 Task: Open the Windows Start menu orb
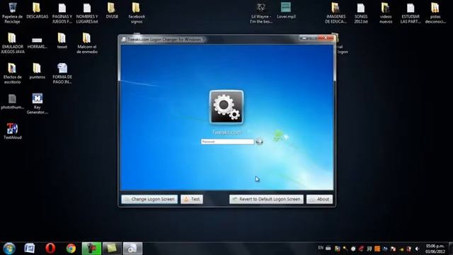(9, 249)
